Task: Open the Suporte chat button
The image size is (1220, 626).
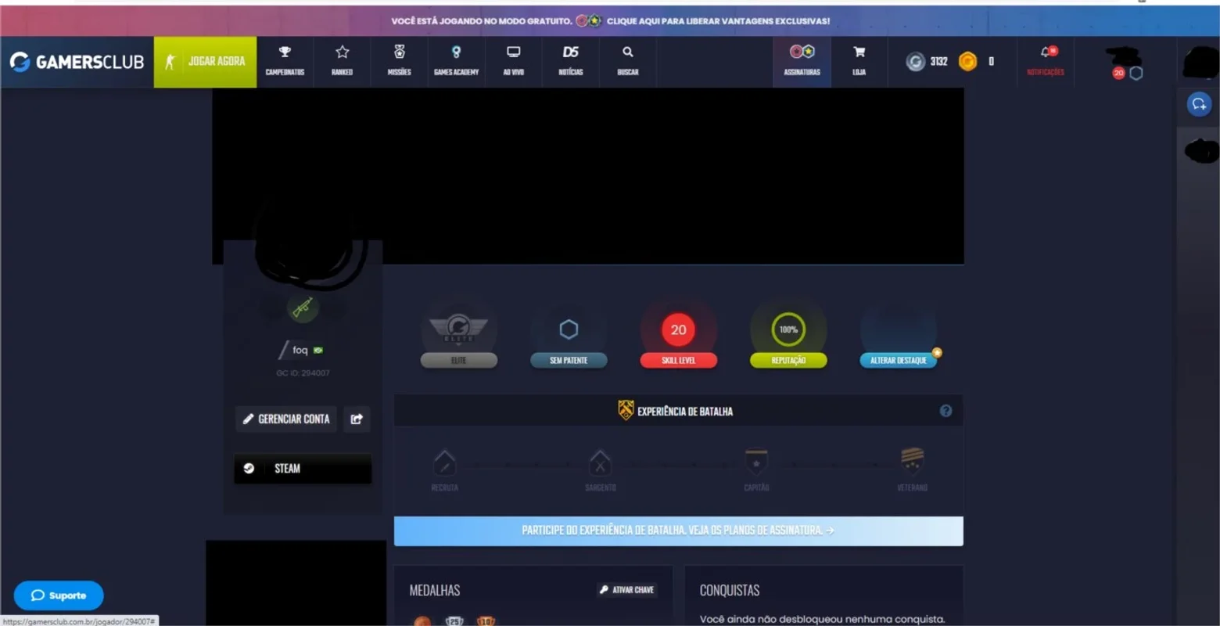Action: click(59, 595)
